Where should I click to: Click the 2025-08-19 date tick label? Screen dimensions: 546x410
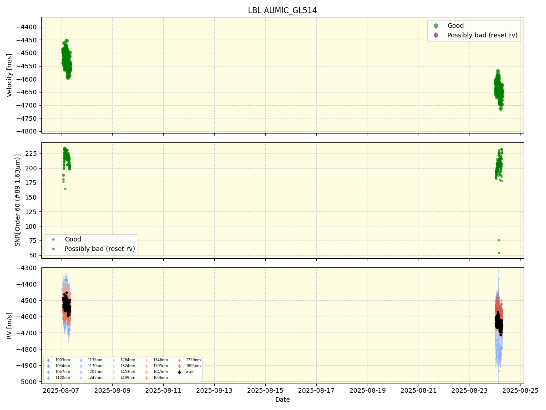(x=368, y=390)
